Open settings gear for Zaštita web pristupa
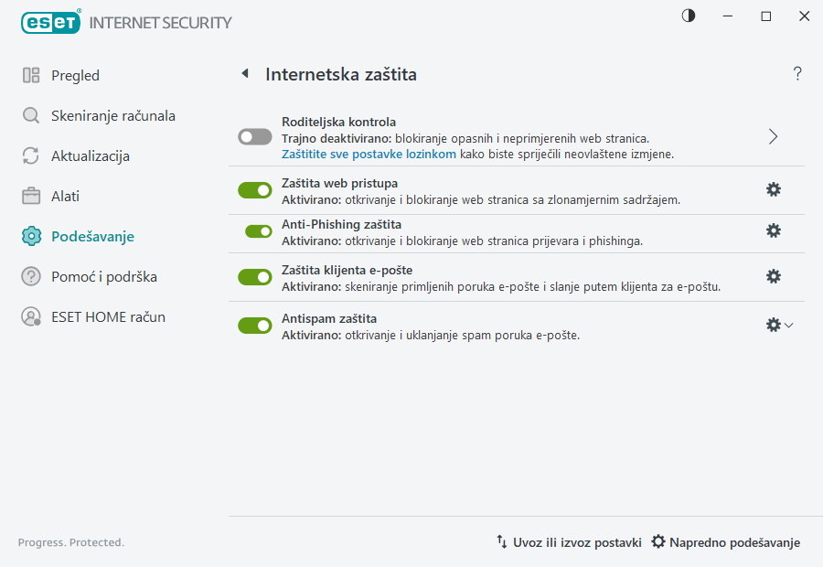 (x=774, y=189)
